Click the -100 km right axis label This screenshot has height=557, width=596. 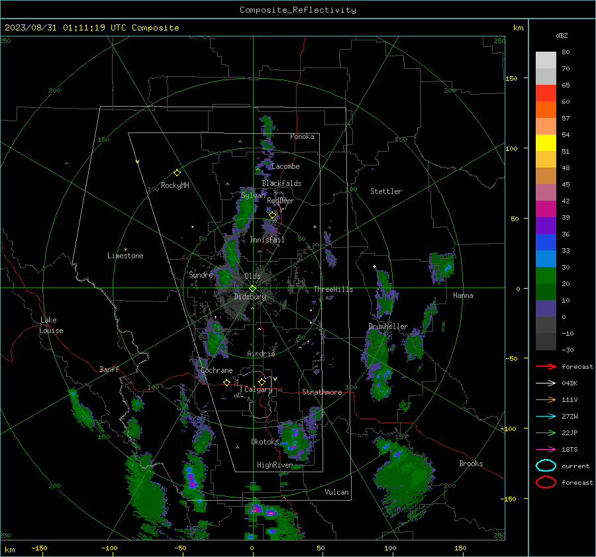[508, 429]
